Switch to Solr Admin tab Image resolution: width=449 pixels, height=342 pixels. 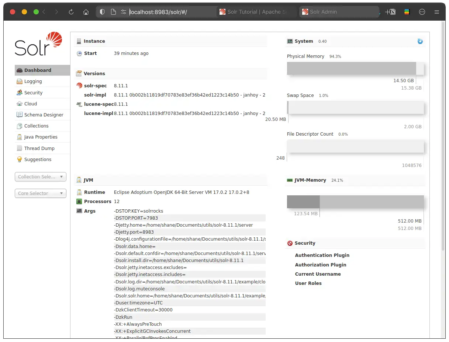(x=339, y=12)
